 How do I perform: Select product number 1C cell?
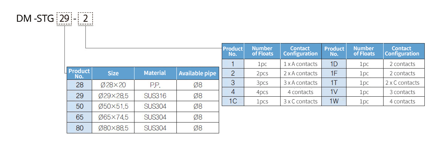click(233, 101)
